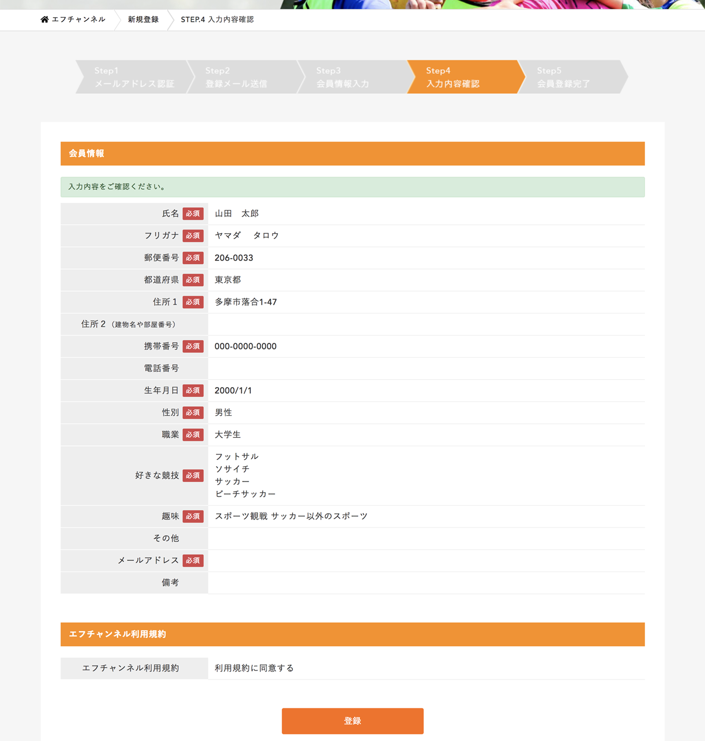Screen dimensions: 705x741
Task: Click the 必須 badge beside 氏名
Action: coord(193,213)
